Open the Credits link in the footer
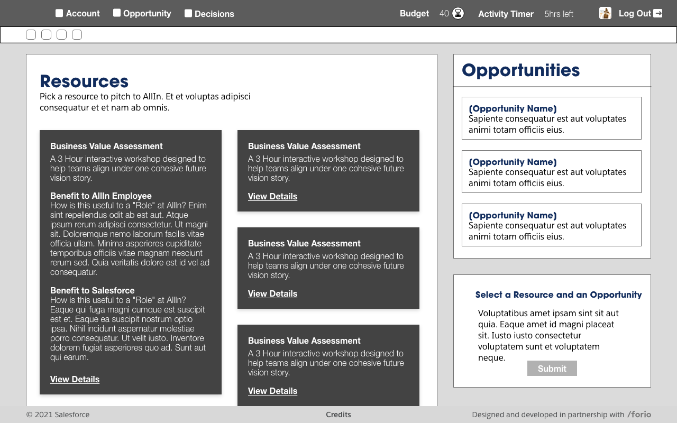The image size is (677, 423). point(338,415)
